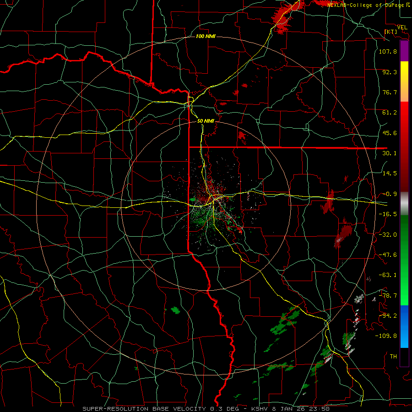This screenshot has height=412, width=412.
Task: Select the -94.2 velocity scale value
Action: (388, 316)
